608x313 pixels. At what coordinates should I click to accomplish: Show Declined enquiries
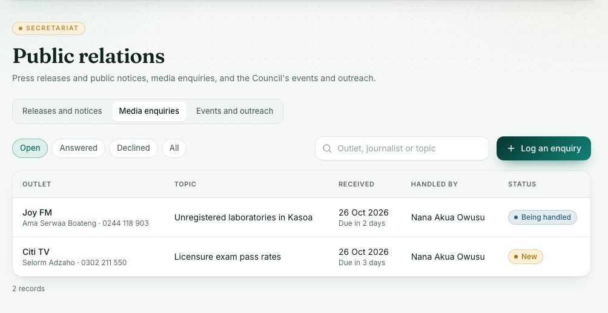pyautogui.click(x=133, y=148)
